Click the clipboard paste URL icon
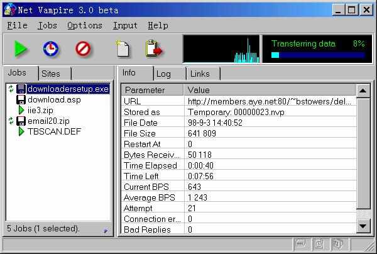 coord(153,48)
